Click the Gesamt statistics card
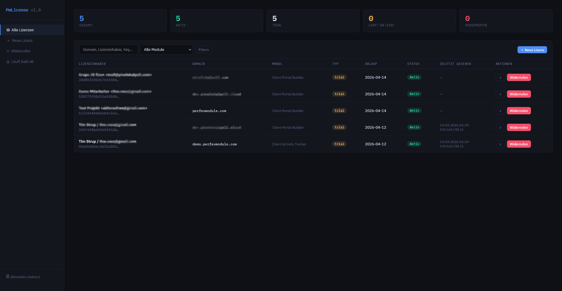562x291 pixels. [x=120, y=21]
